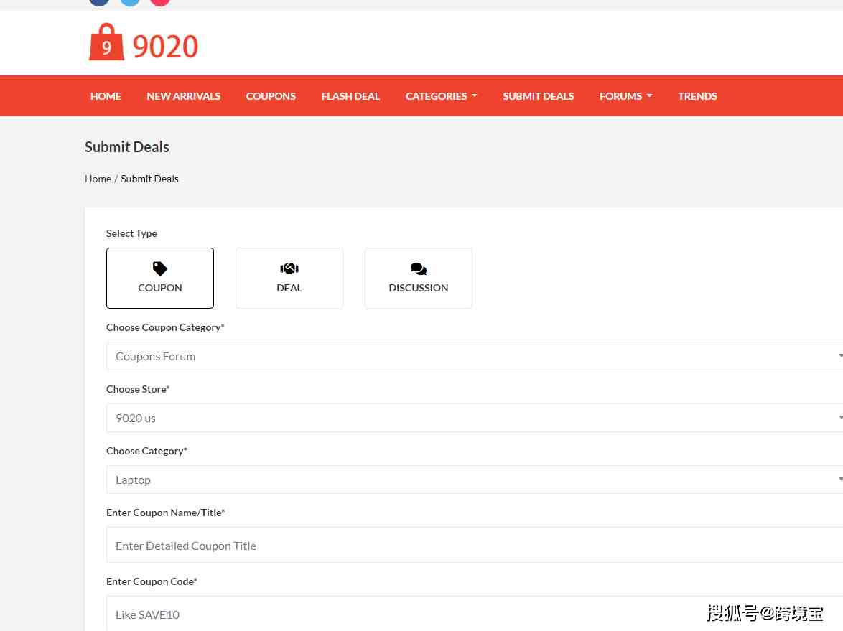
Task: Open the 9020 us store dropdown
Action: pyautogui.click(x=475, y=418)
